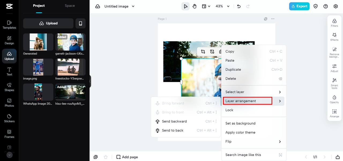Viewport: 343px width, 161px height.
Task: Select the hand pan tool
Action: (x=195, y=6)
